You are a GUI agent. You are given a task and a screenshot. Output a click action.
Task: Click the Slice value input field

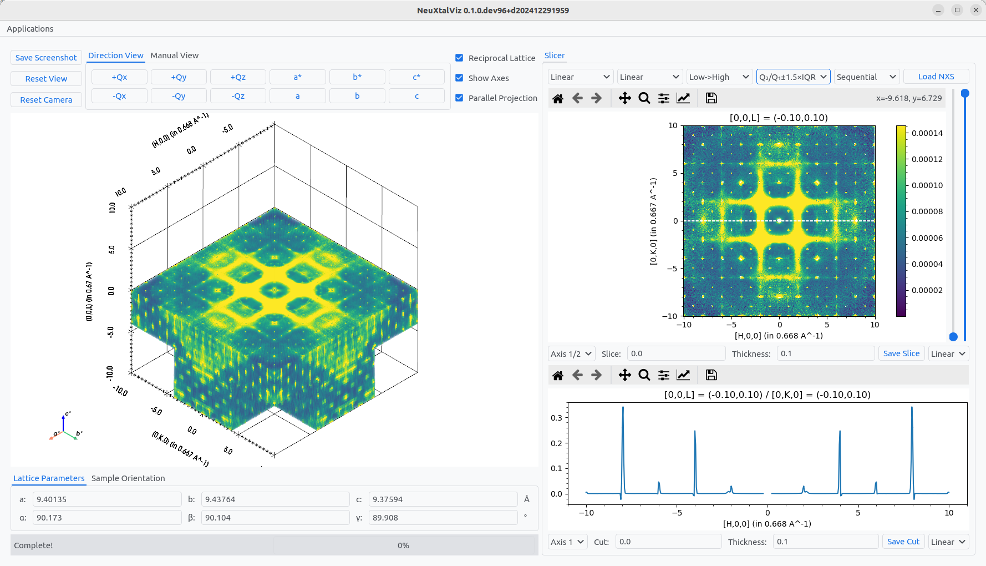click(675, 353)
